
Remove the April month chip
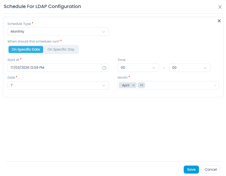[x=133, y=85]
